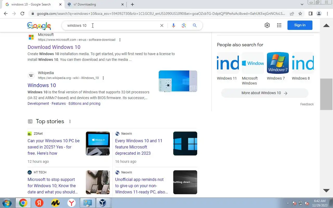The width and height of the screenshot is (333, 208).
Task: Open the Editions and pricing sublink
Action: click(x=84, y=103)
